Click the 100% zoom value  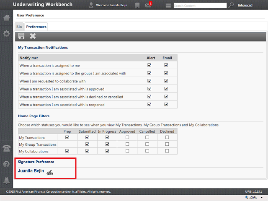[x=253, y=198]
